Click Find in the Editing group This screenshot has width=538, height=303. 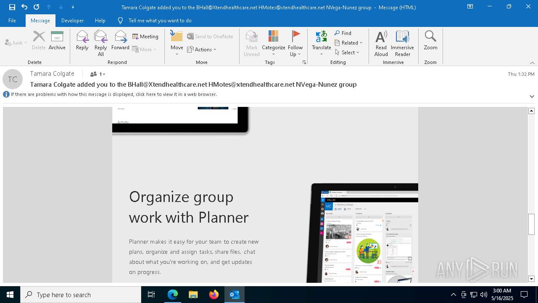click(343, 33)
